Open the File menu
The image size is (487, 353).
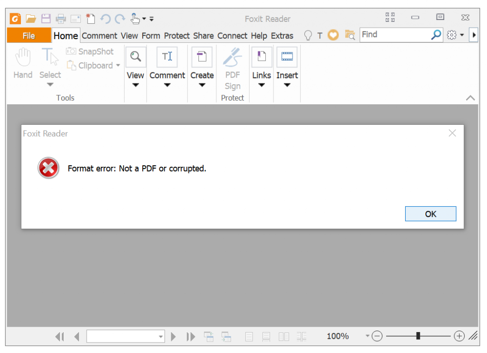(29, 35)
